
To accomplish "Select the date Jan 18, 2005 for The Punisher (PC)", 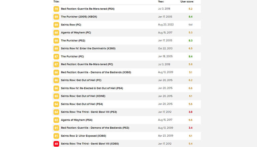I will tap(165, 56).
